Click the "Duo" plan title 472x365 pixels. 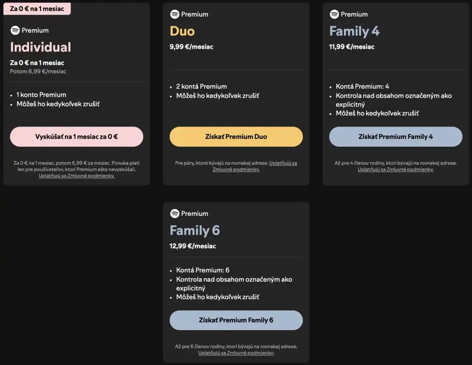tap(182, 31)
